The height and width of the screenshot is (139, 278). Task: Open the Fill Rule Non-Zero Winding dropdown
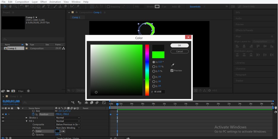coord(68,128)
